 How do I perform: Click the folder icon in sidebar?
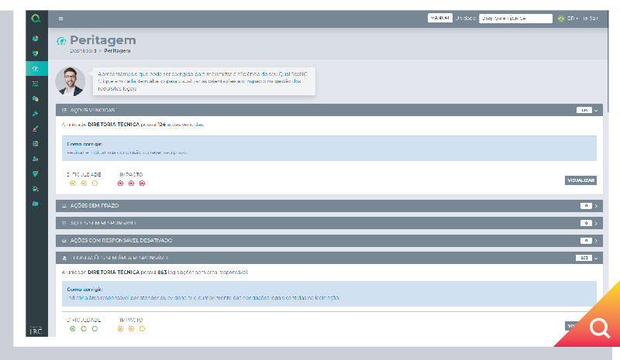click(x=36, y=204)
